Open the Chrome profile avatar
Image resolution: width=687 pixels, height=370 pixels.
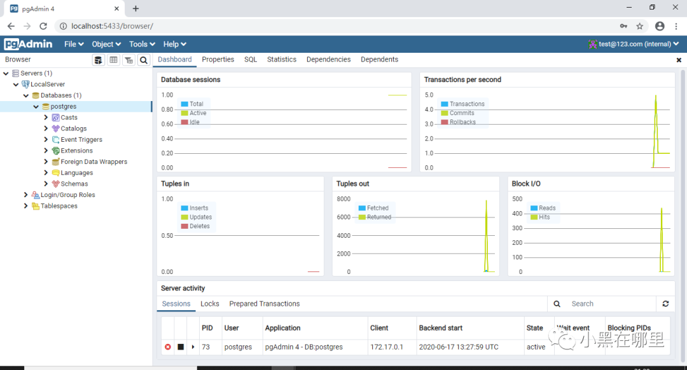click(660, 26)
